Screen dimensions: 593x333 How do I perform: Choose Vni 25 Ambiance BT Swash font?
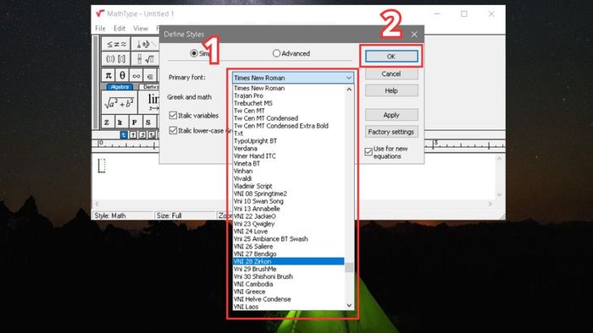click(289, 238)
